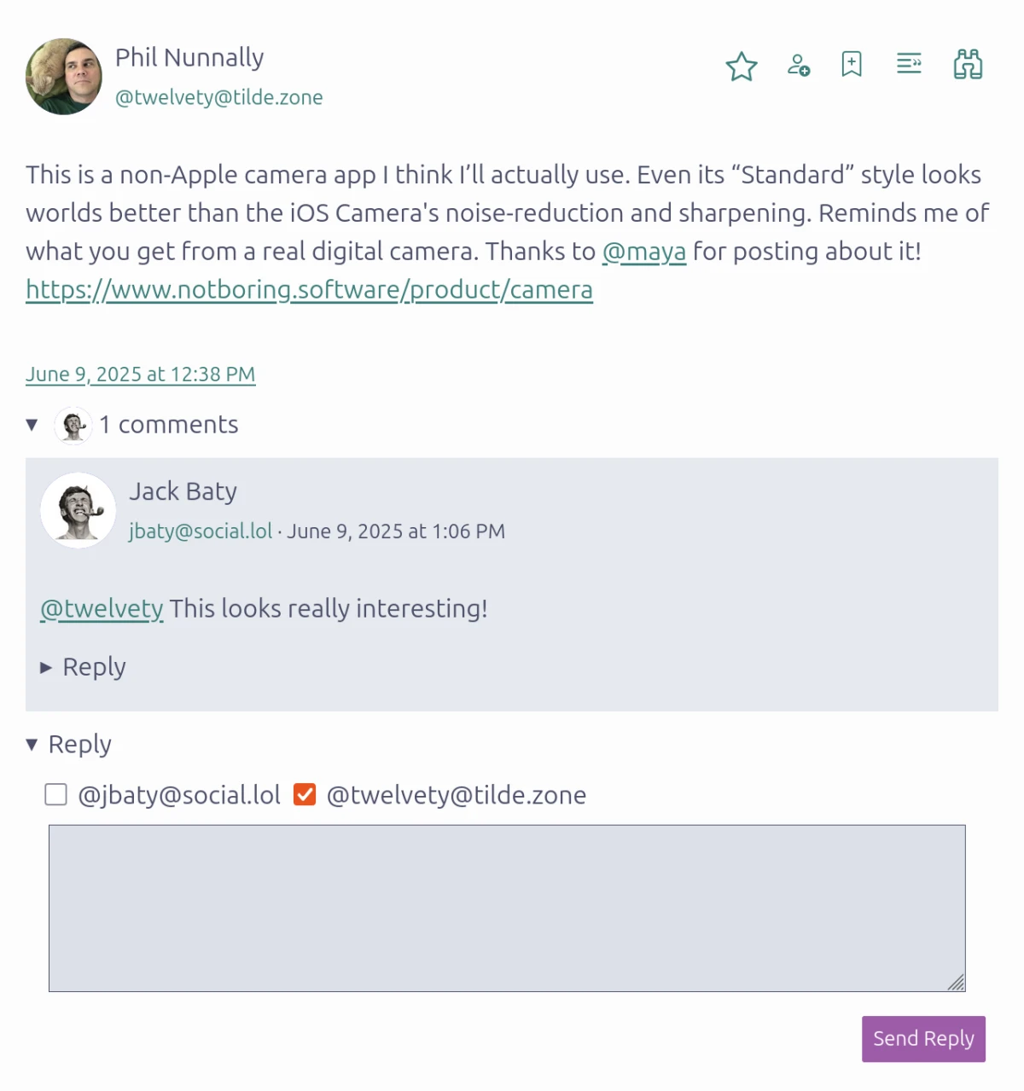Click the binoculars icon
The height and width of the screenshot is (1091, 1024).
click(968, 65)
